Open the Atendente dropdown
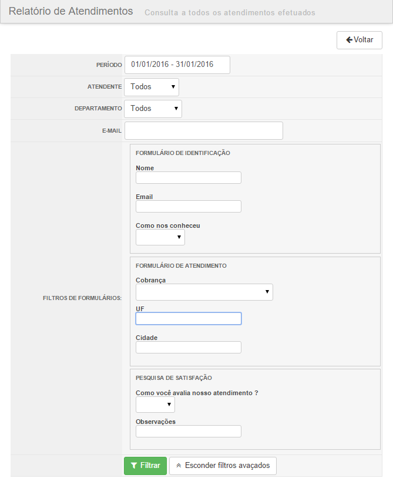 coord(152,87)
